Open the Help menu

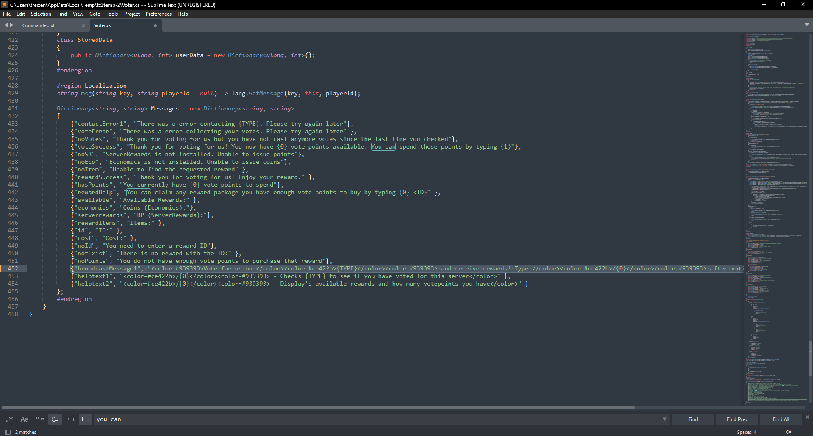click(183, 14)
